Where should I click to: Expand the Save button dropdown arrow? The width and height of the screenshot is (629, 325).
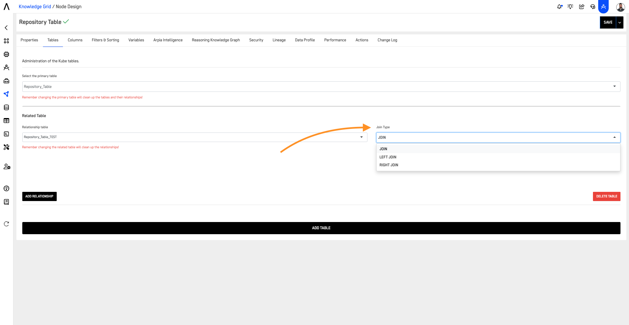619,22
